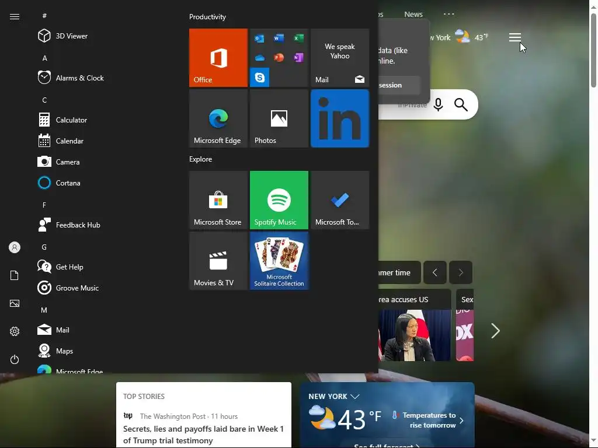Open Microsoft Solitaire Collection tile

(x=279, y=261)
